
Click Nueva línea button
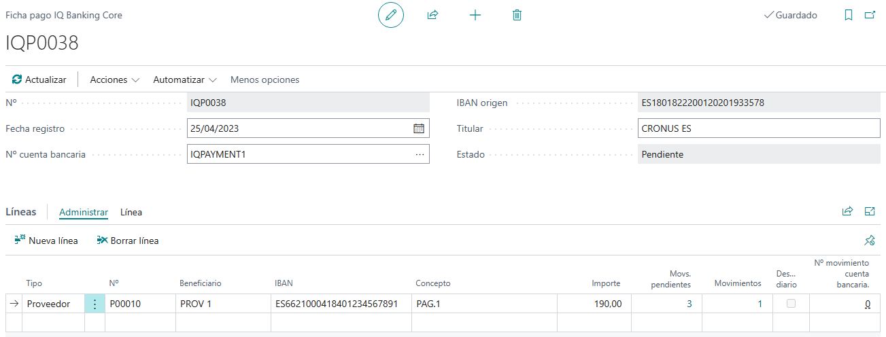(46, 241)
